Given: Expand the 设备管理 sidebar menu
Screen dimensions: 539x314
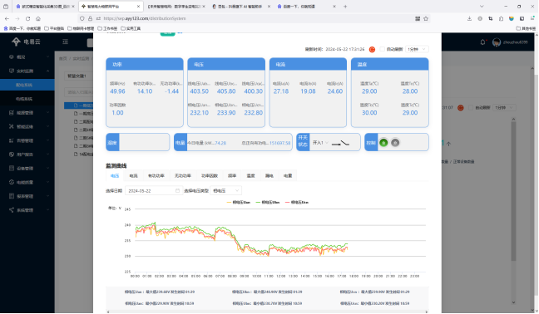Looking at the screenshot, I should click(x=27, y=169).
